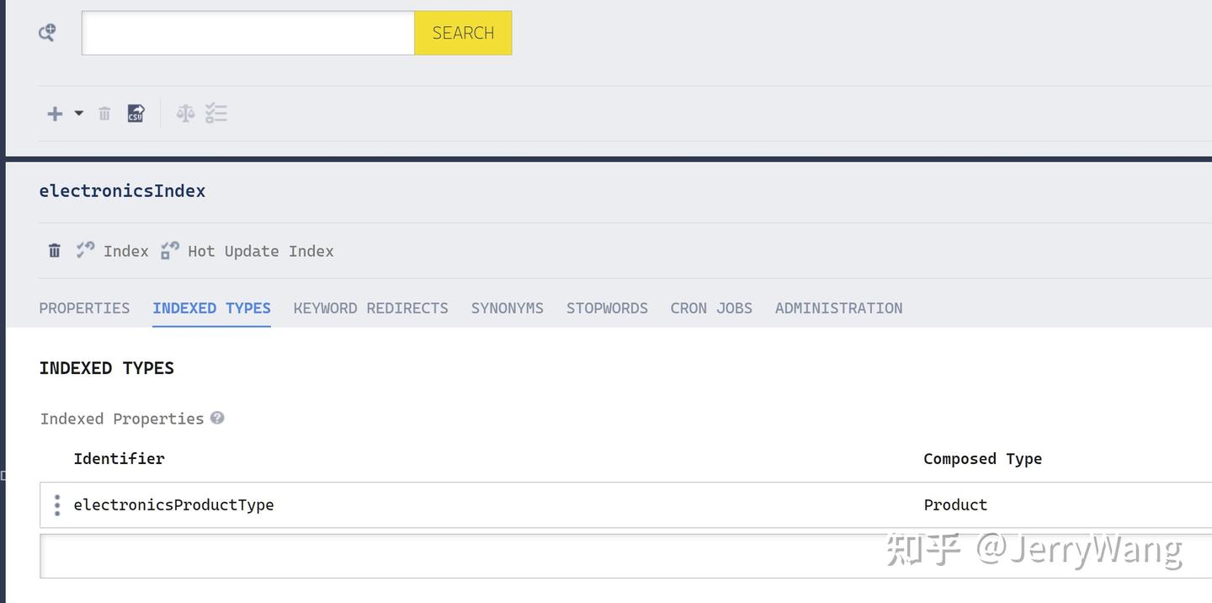Focus the search text input field
Image resolution: width=1212 pixels, height=603 pixels.
pyautogui.click(x=248, y=33)
